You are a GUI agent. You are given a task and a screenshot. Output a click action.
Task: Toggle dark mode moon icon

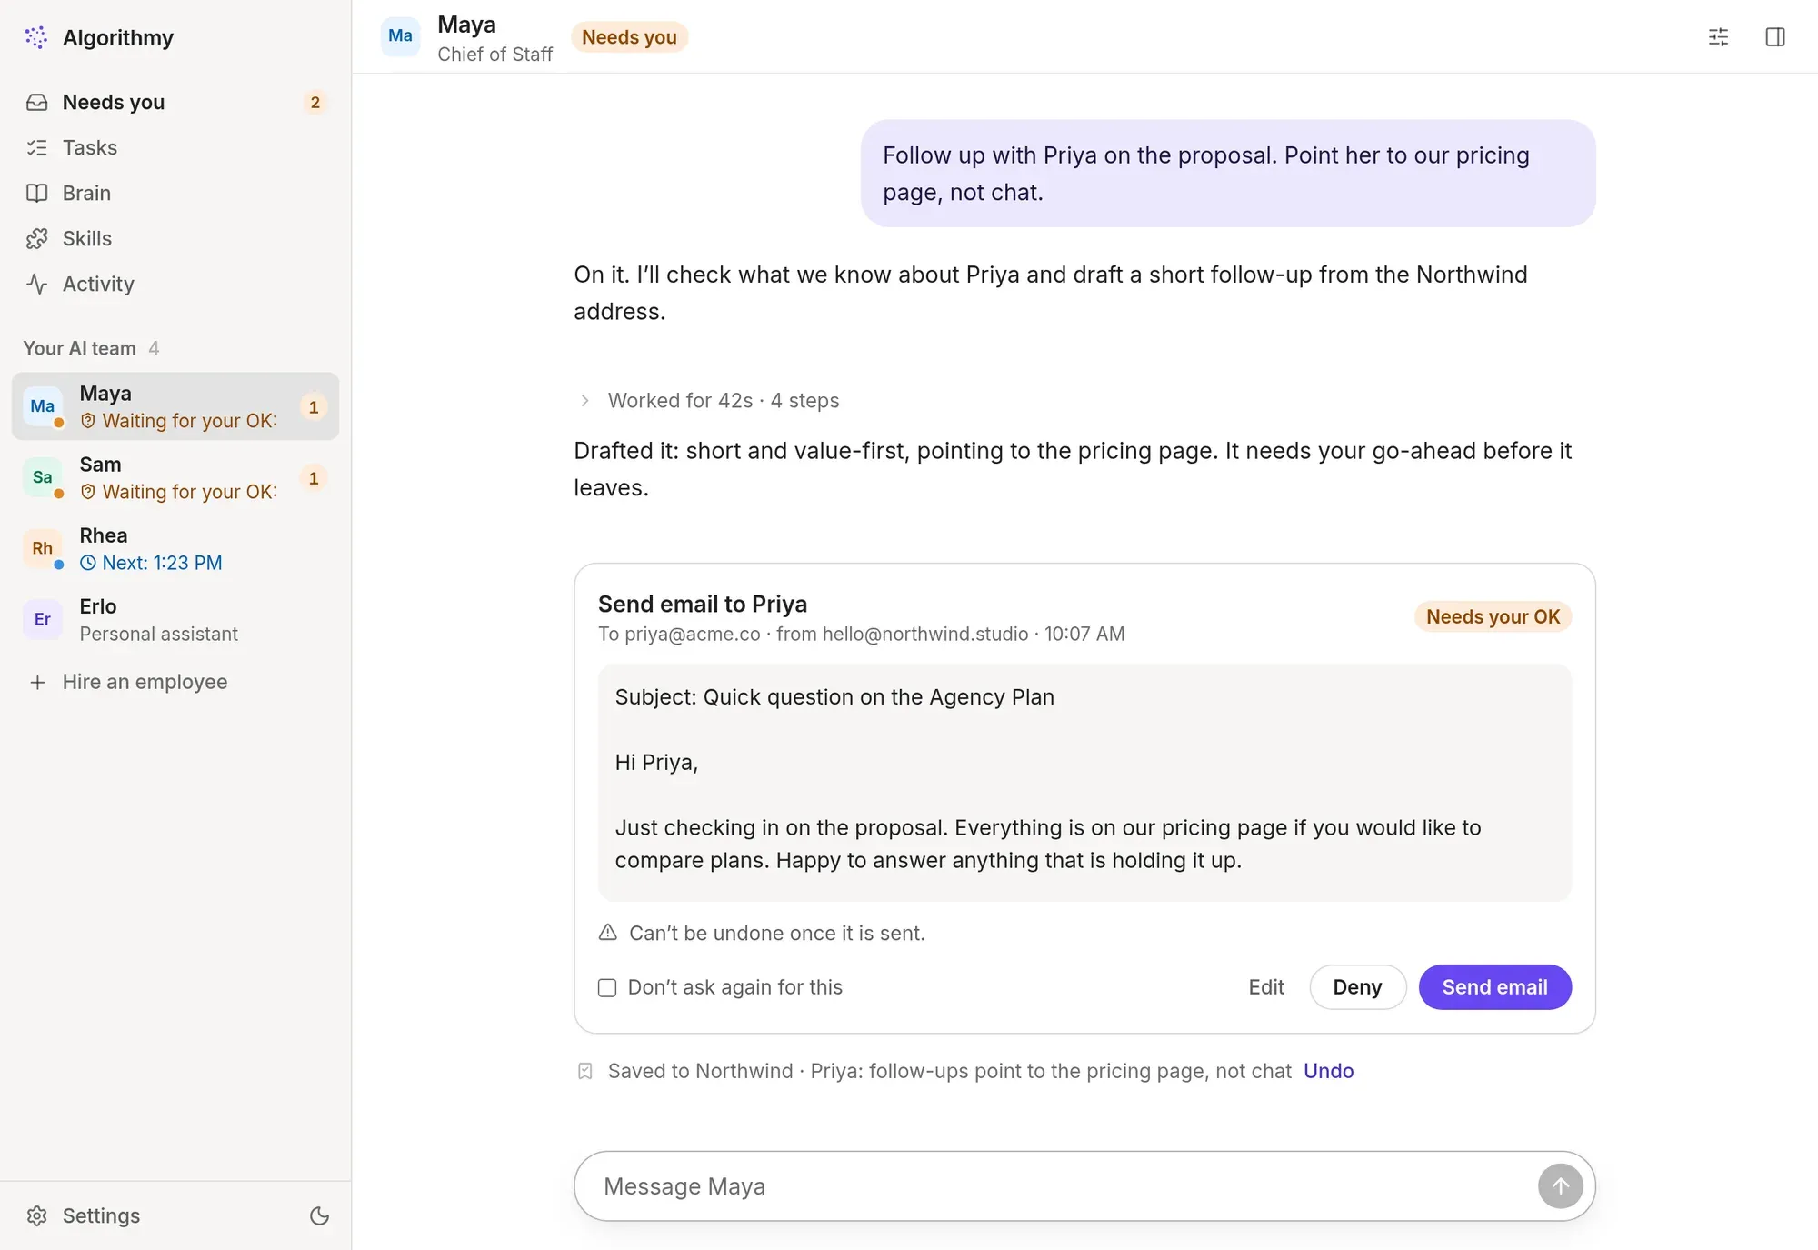coord(319,1215)
